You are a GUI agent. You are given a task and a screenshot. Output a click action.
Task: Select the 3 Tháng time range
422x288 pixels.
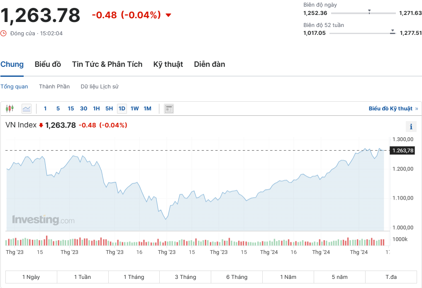point(185,277)
